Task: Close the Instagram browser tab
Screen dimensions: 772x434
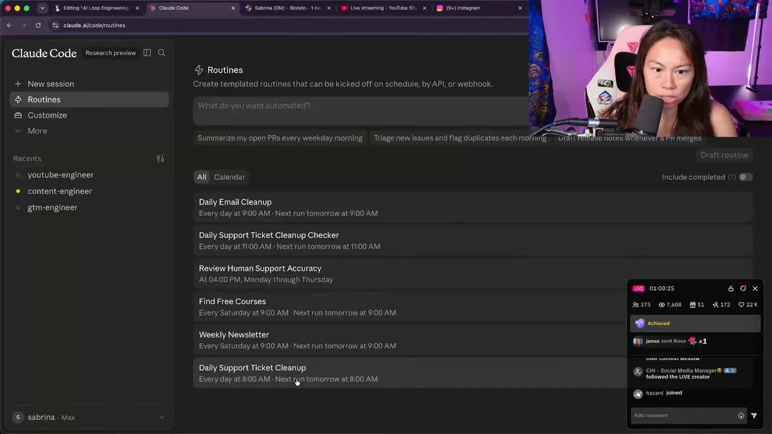Action: 520,8
